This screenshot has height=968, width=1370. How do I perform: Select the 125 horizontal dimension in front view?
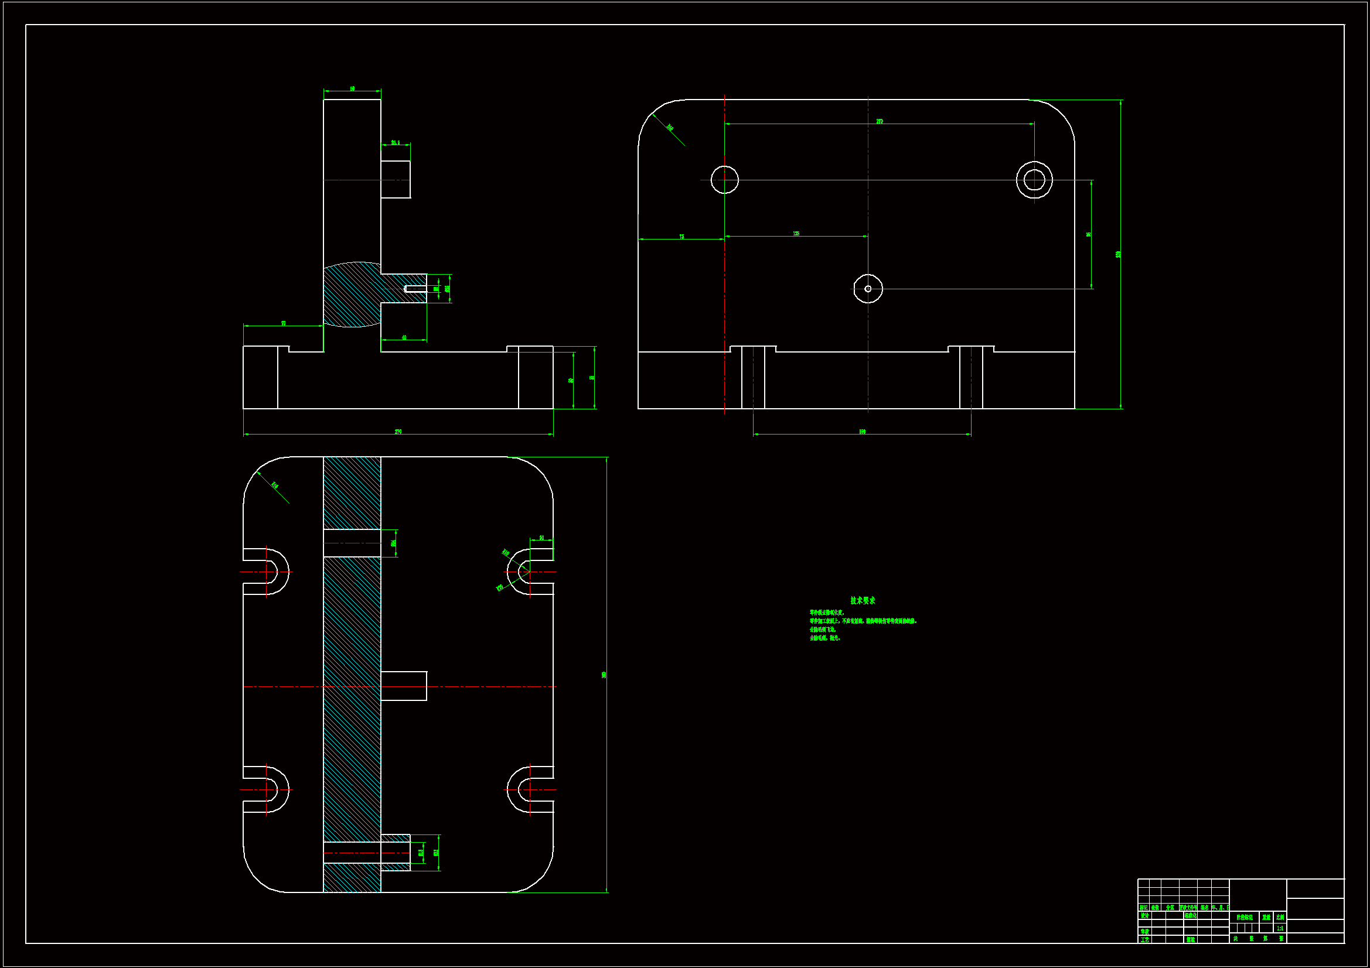tap(796, 233)
